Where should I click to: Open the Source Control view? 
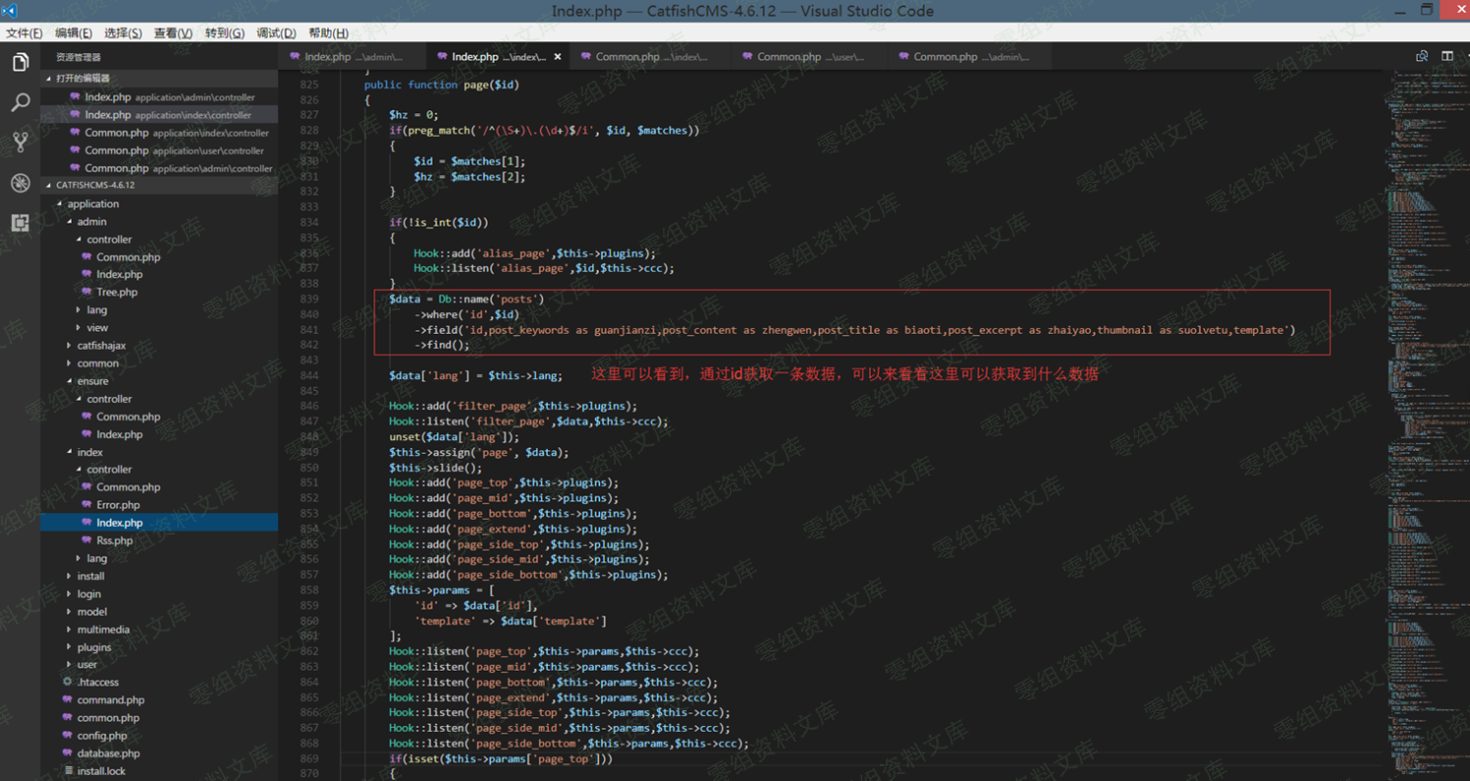pyautogui.click(x=20, y=143)
